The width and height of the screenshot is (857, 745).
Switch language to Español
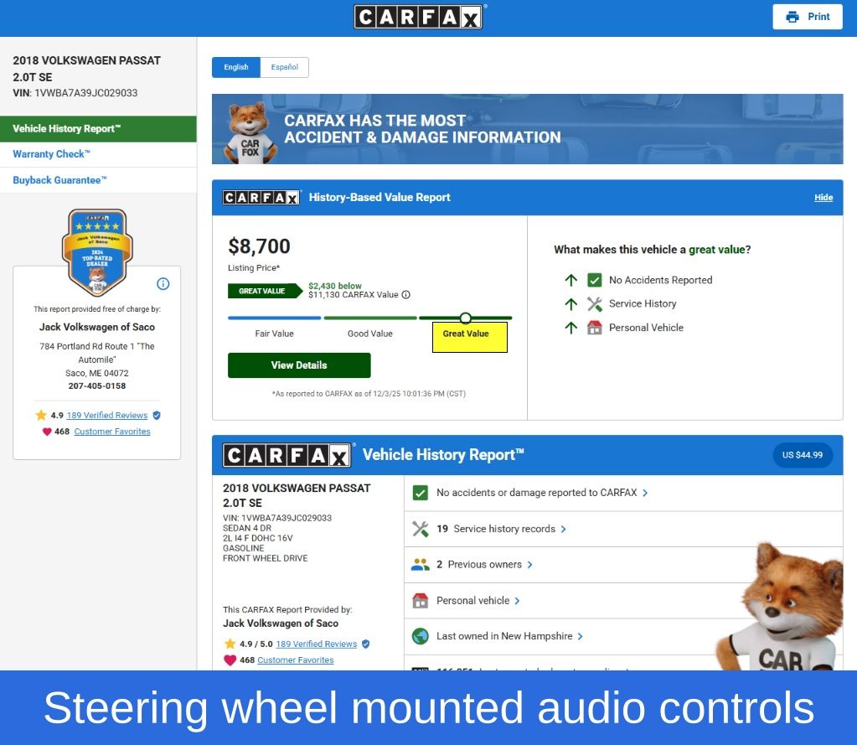click(x=284, y=68)
